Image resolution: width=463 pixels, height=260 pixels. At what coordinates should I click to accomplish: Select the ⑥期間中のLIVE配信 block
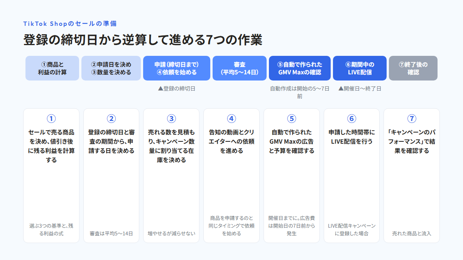click(360, 68)
